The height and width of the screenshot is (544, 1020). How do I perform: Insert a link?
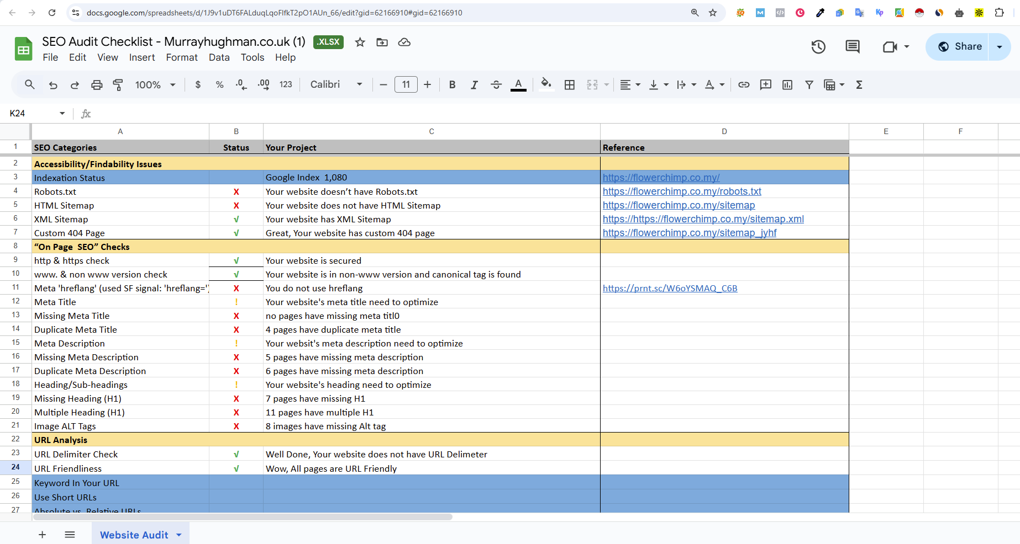[744, 84]
